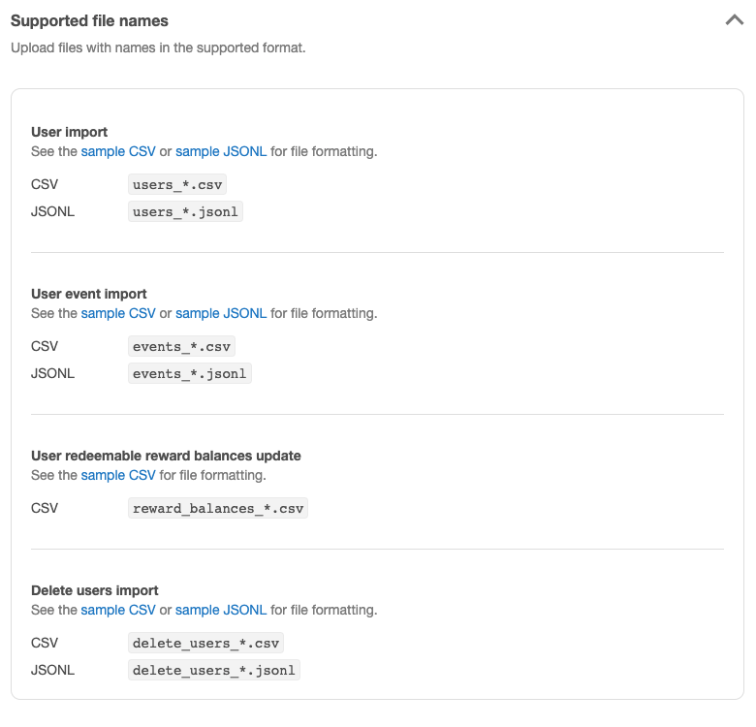
Task: Click the events_*.jsonl file name pattern
Action: coord(190,374)
